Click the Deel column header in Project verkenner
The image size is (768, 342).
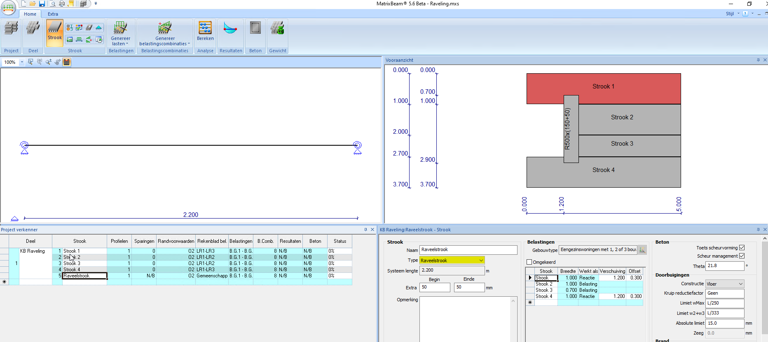coord(30,241)
